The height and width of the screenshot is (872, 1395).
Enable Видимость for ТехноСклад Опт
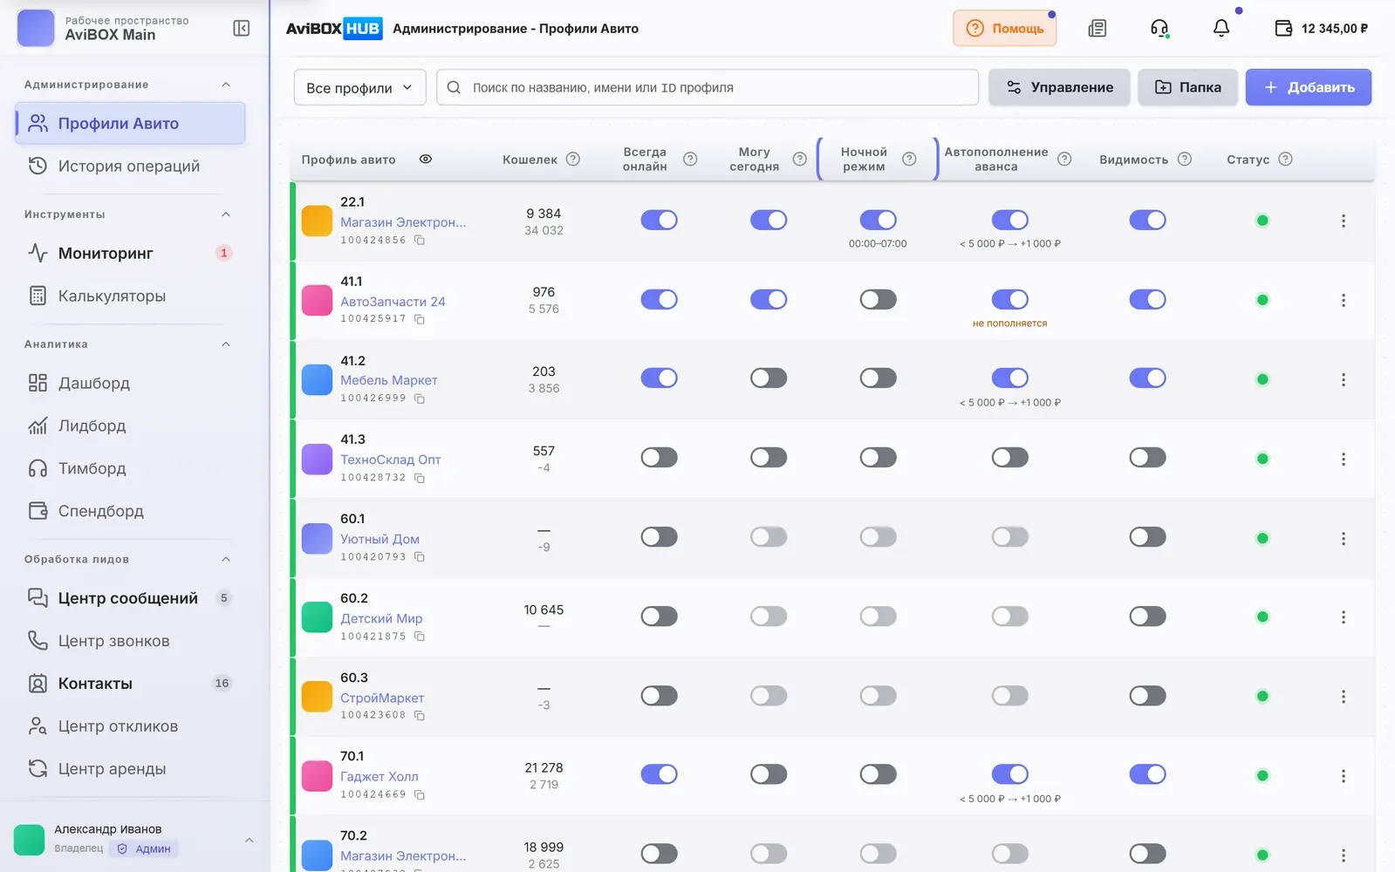(x=1147, y=457)
